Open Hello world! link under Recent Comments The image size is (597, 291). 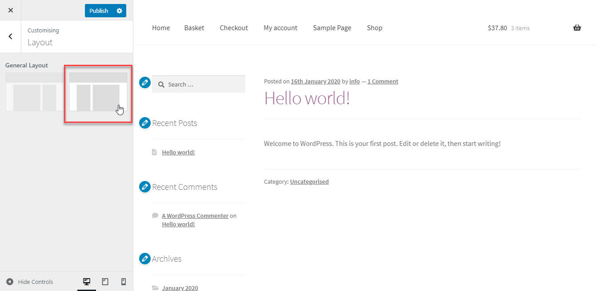pos(178,224)
